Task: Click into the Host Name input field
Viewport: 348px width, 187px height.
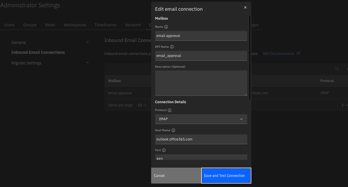Action: 201,139
